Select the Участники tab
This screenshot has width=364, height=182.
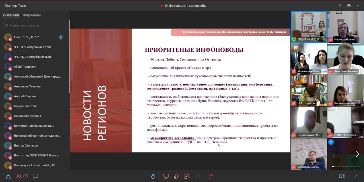(11, 15)
